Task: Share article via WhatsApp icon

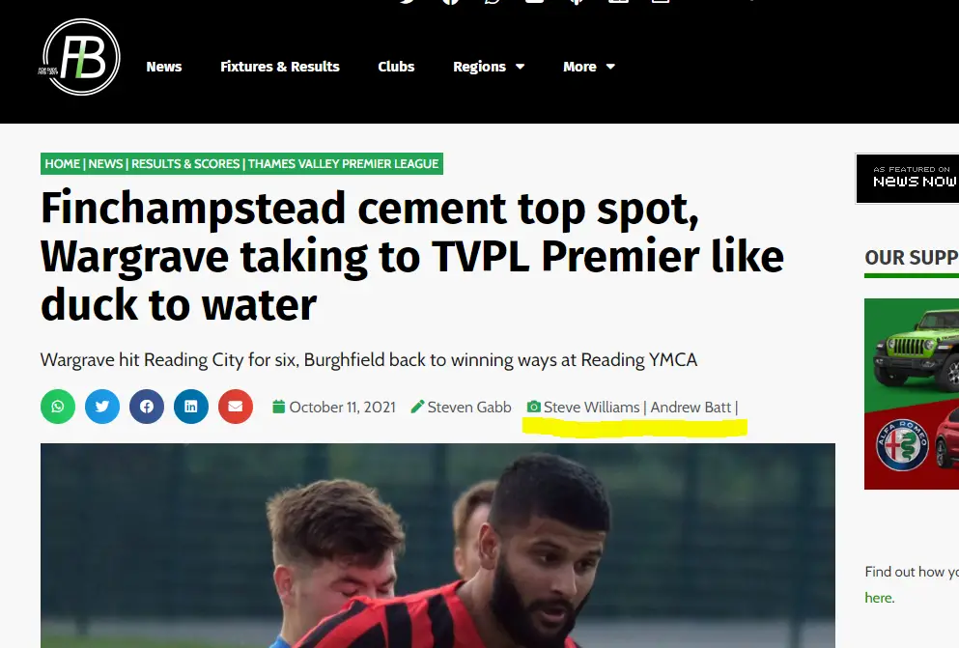Action: coord(58,407)
